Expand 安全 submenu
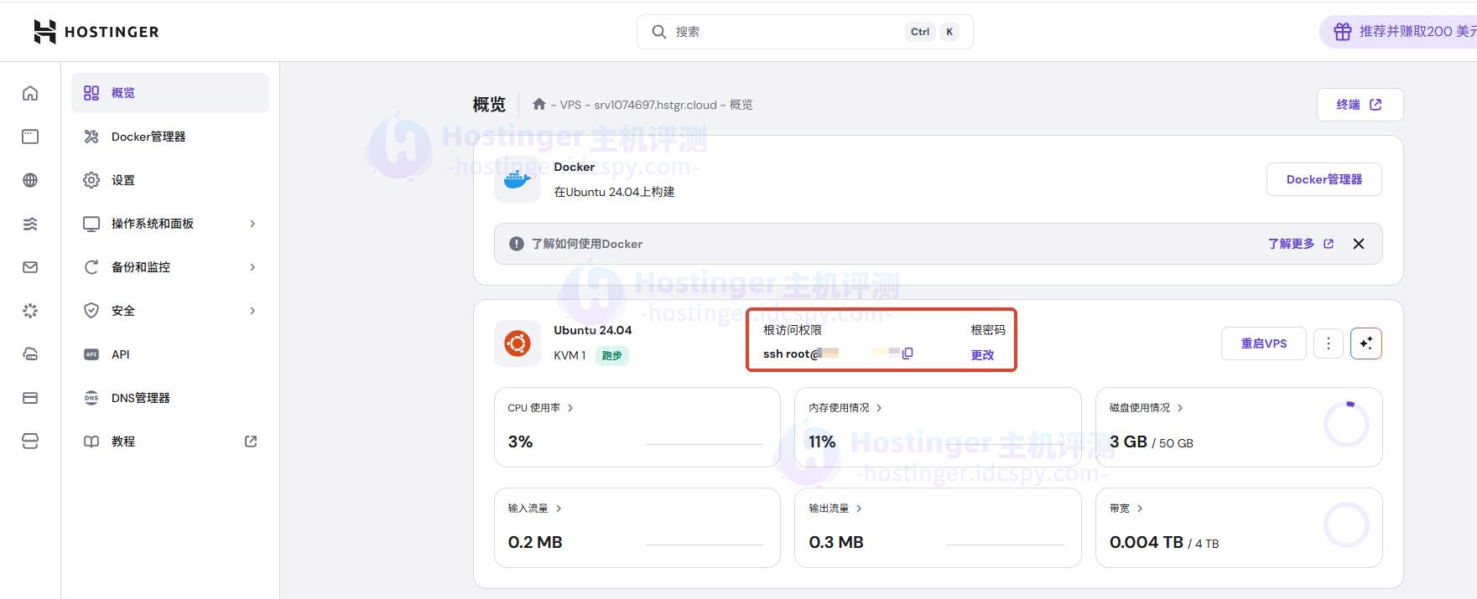Screen dimensions: 1477x599 click(170, 311)
